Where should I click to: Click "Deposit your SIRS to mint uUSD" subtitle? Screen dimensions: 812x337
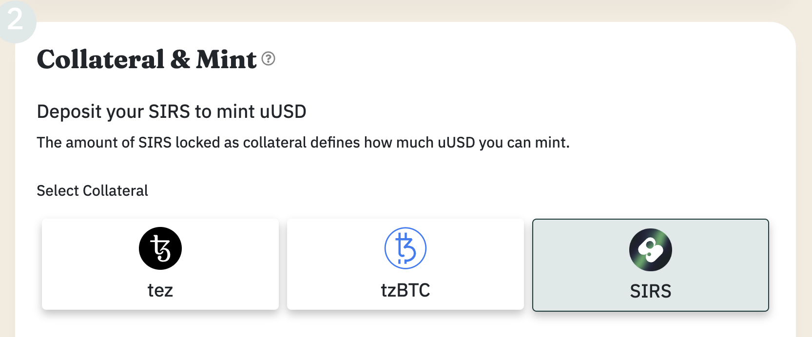(172, 112)
